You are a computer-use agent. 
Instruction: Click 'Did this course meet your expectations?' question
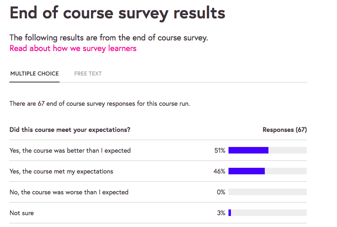70,130
